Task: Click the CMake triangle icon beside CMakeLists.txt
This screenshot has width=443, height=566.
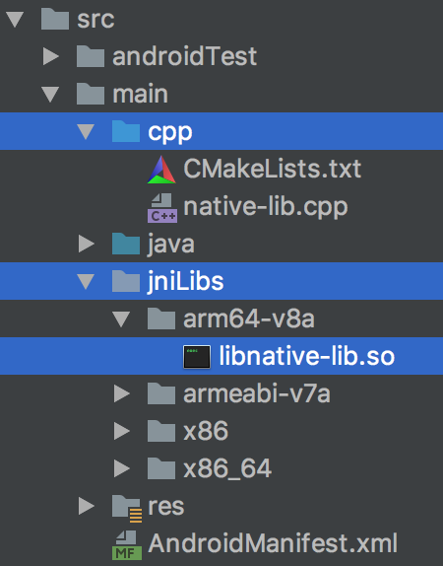Action: coord(161,170)
